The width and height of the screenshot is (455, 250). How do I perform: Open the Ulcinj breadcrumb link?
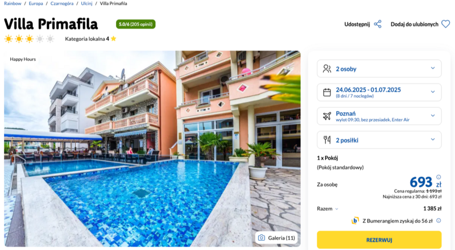tap(86, 3)
